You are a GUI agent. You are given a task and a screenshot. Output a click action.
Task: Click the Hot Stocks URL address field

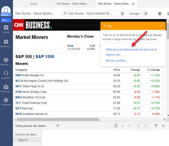[x=90, y=14]
